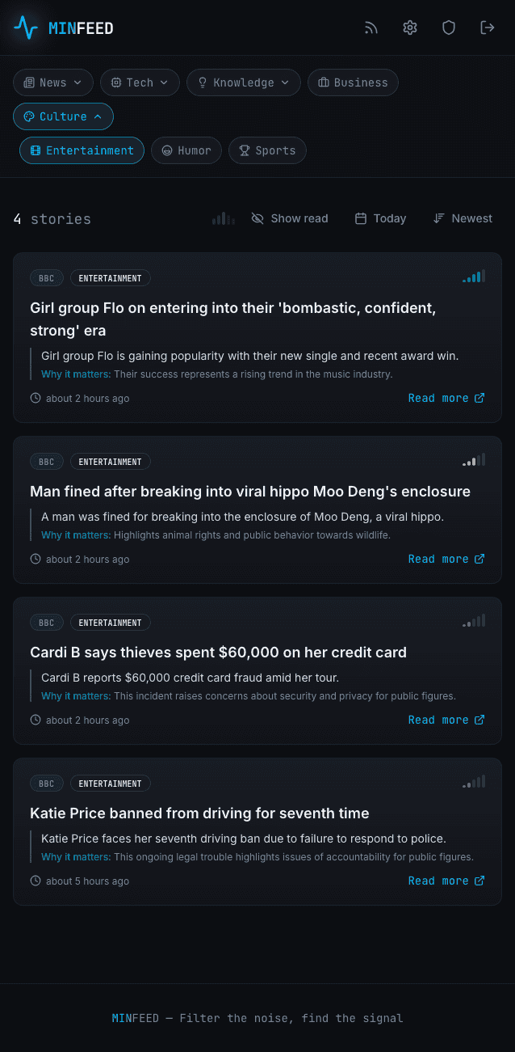Select the Sports subcategory
Viewport: 515px width, 1052px height.
[267, 150]
